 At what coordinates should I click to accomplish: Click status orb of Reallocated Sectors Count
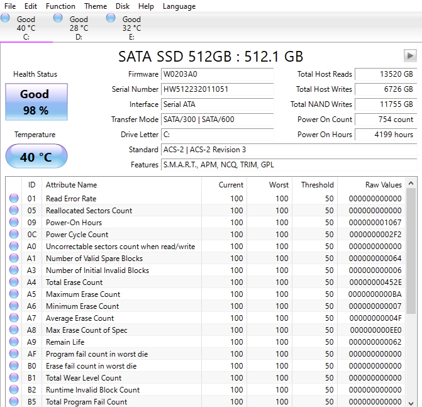pos(14,210)
